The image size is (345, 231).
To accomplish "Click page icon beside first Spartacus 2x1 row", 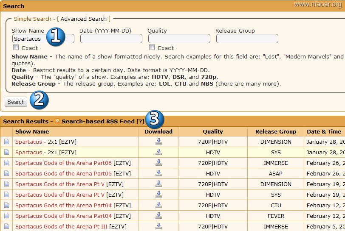I will (6, 142).
